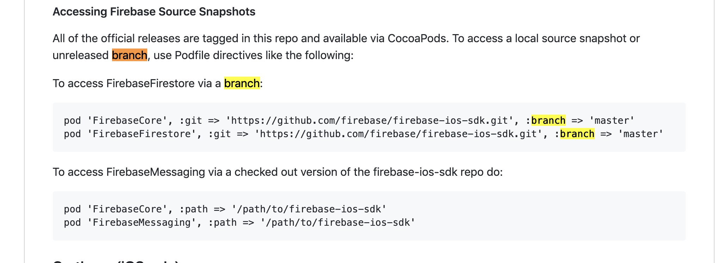Select 'FirebaseFirestore' pod name in the code block
This screenshot has width=723, height=263.
tap(141, 134)
